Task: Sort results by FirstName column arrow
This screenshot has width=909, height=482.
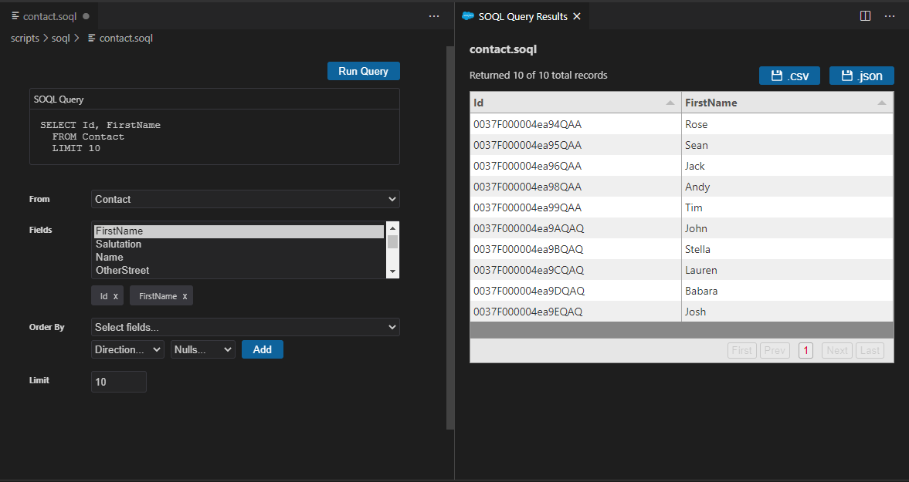Action: (x=882, y=103)
